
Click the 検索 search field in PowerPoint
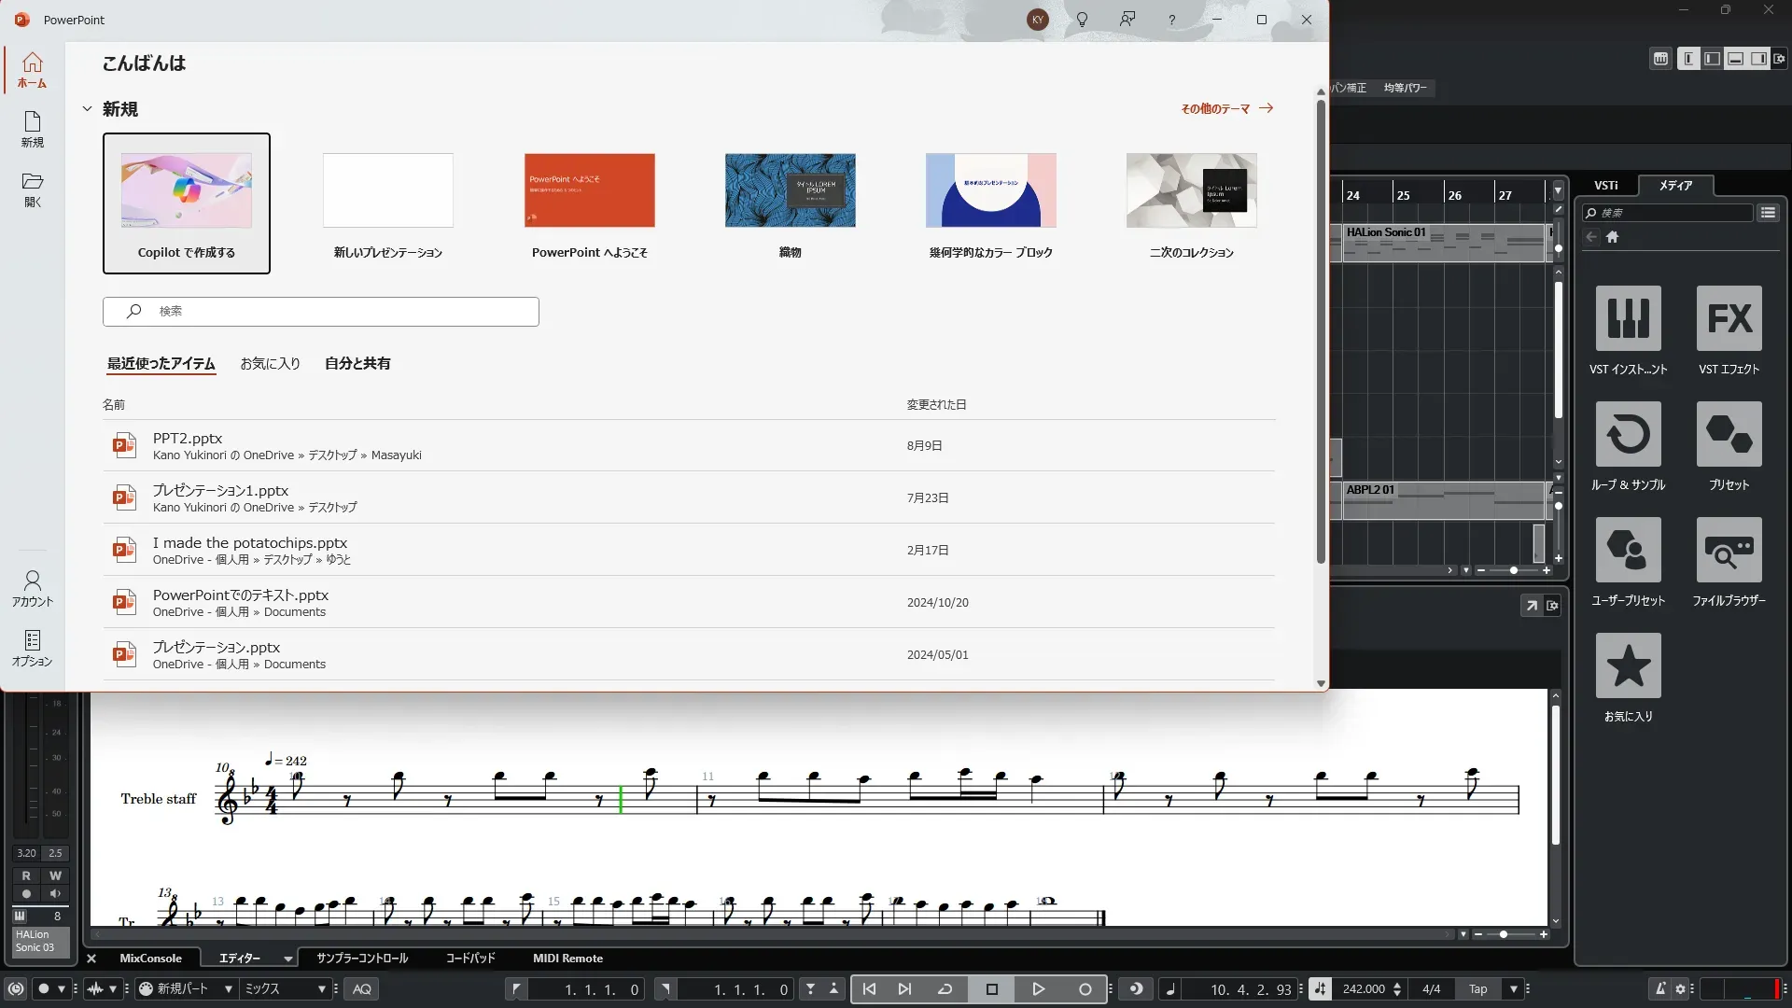(321, 312)
